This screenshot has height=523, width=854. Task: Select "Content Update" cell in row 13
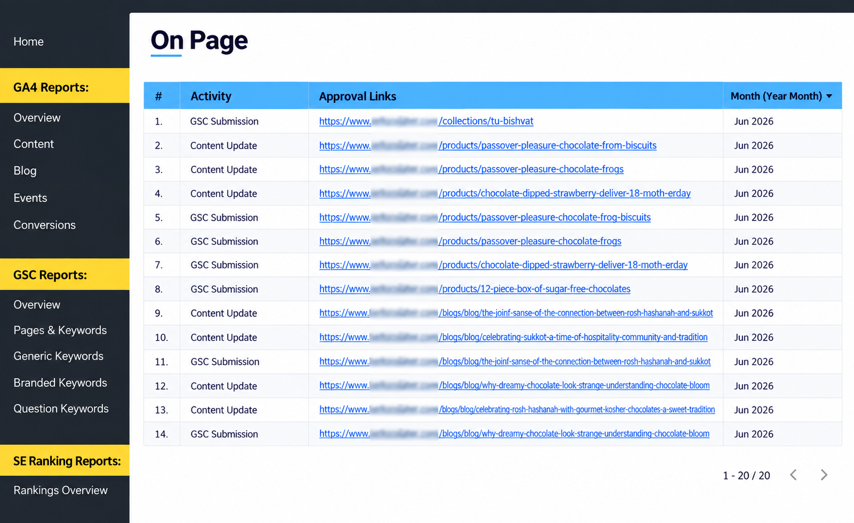[x=224, y=410]
